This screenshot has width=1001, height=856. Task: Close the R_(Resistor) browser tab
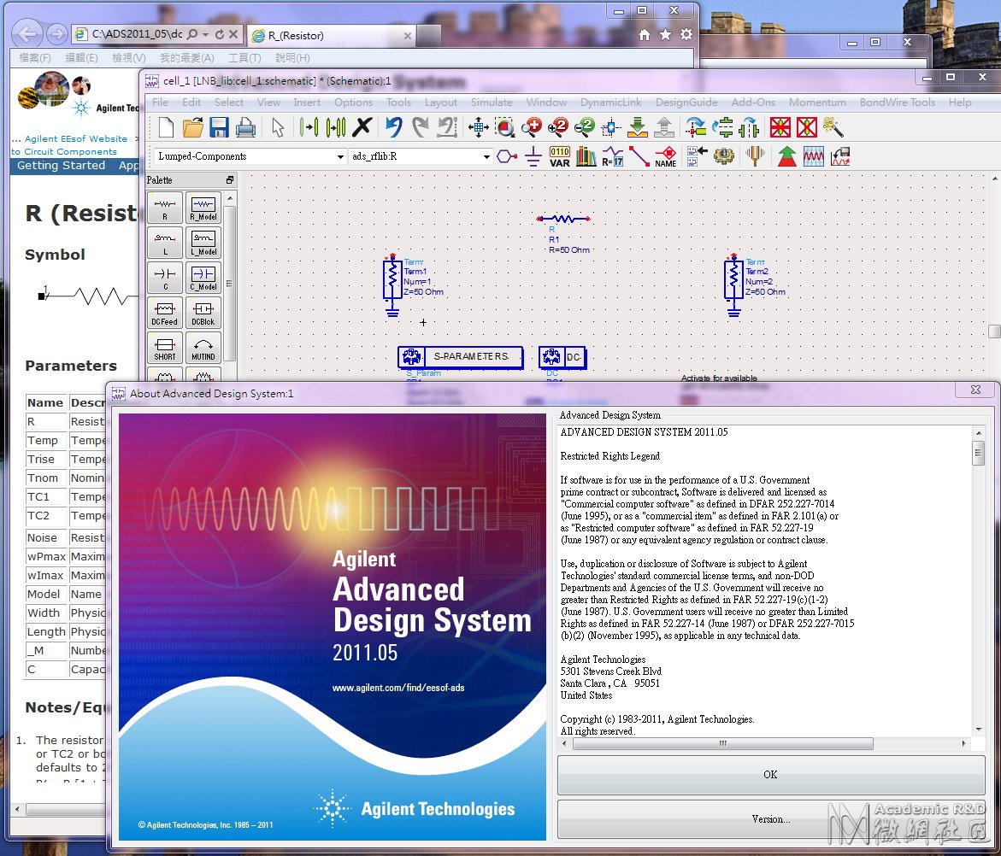[407, 36]
